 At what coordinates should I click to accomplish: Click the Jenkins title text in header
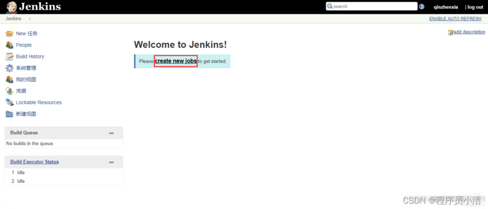40,6
